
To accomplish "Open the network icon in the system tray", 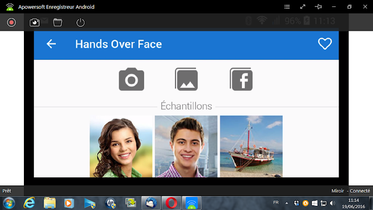I will (323, 203).
